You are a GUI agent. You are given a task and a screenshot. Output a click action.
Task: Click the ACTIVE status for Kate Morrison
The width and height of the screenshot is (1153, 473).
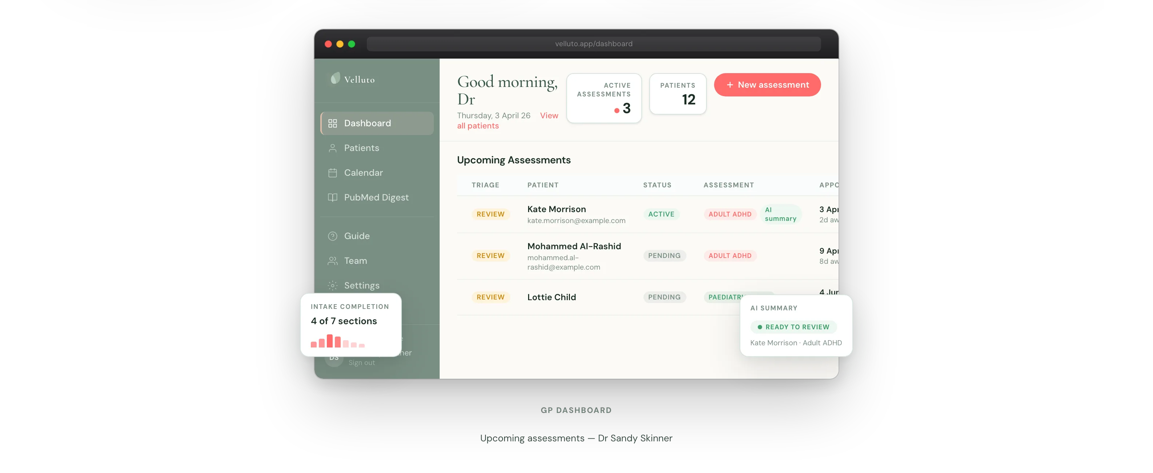[661, 214]
